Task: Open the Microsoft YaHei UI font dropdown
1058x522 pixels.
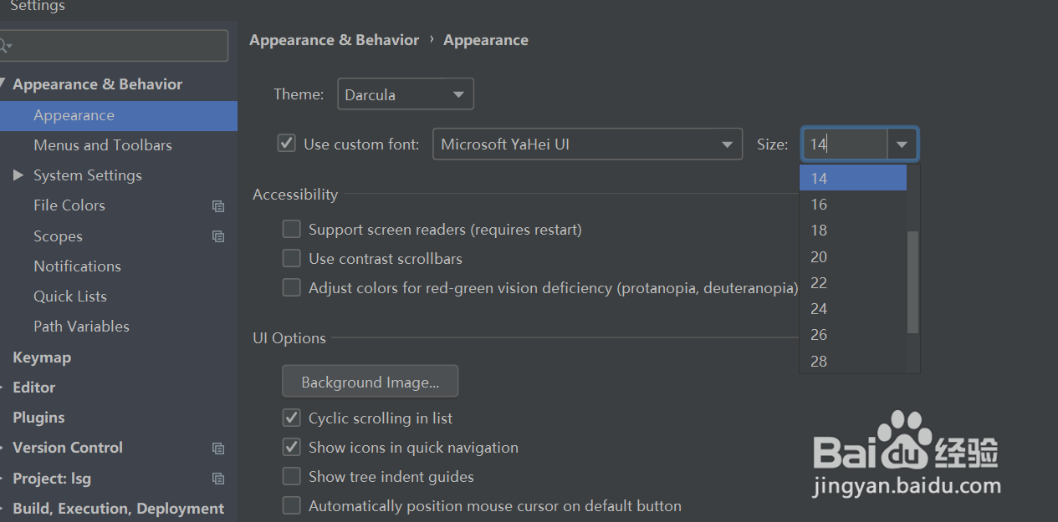Action: click(587, 144)
